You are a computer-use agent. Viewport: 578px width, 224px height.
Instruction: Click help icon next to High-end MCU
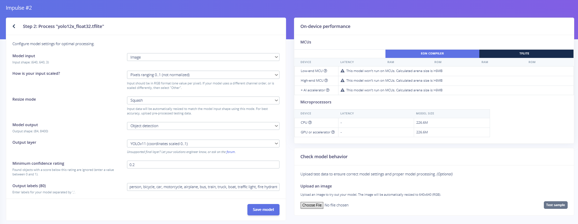point(326,81)
